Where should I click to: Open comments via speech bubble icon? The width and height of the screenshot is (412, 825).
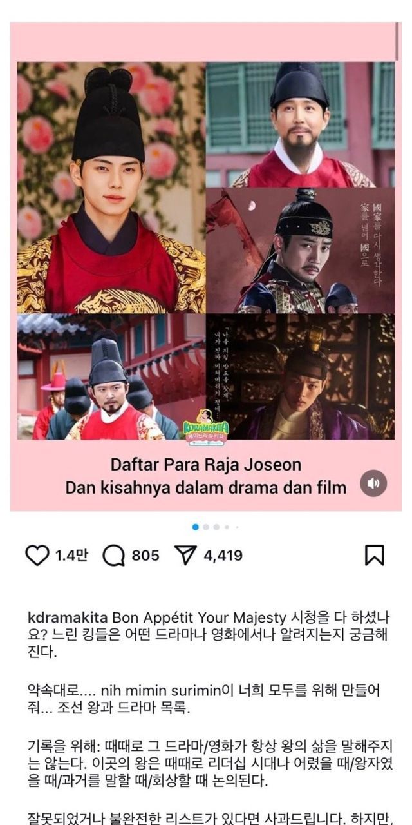tap(113, 555)
